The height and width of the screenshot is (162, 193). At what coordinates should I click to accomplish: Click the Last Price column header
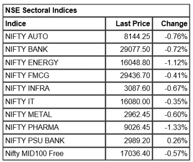pos(133,24)
